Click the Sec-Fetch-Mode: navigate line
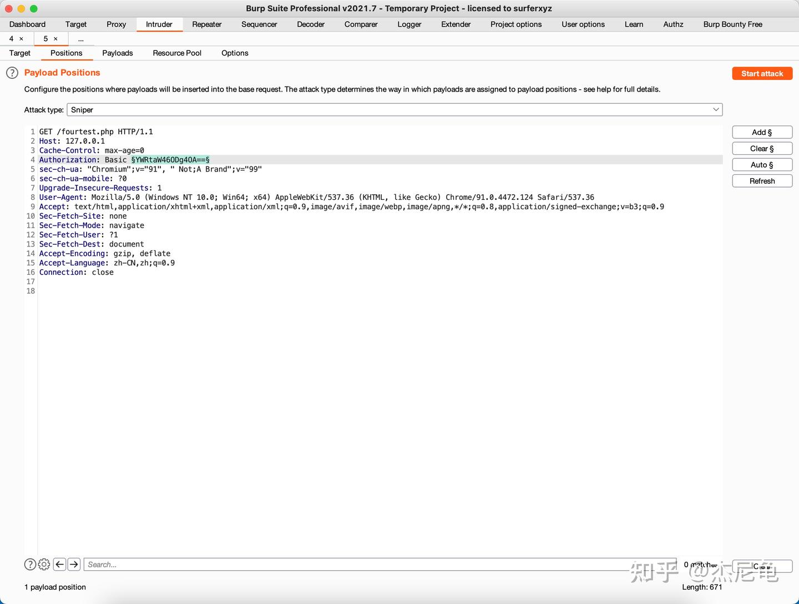799x604 pixels. pyautogui.click(x=92, y=225)
